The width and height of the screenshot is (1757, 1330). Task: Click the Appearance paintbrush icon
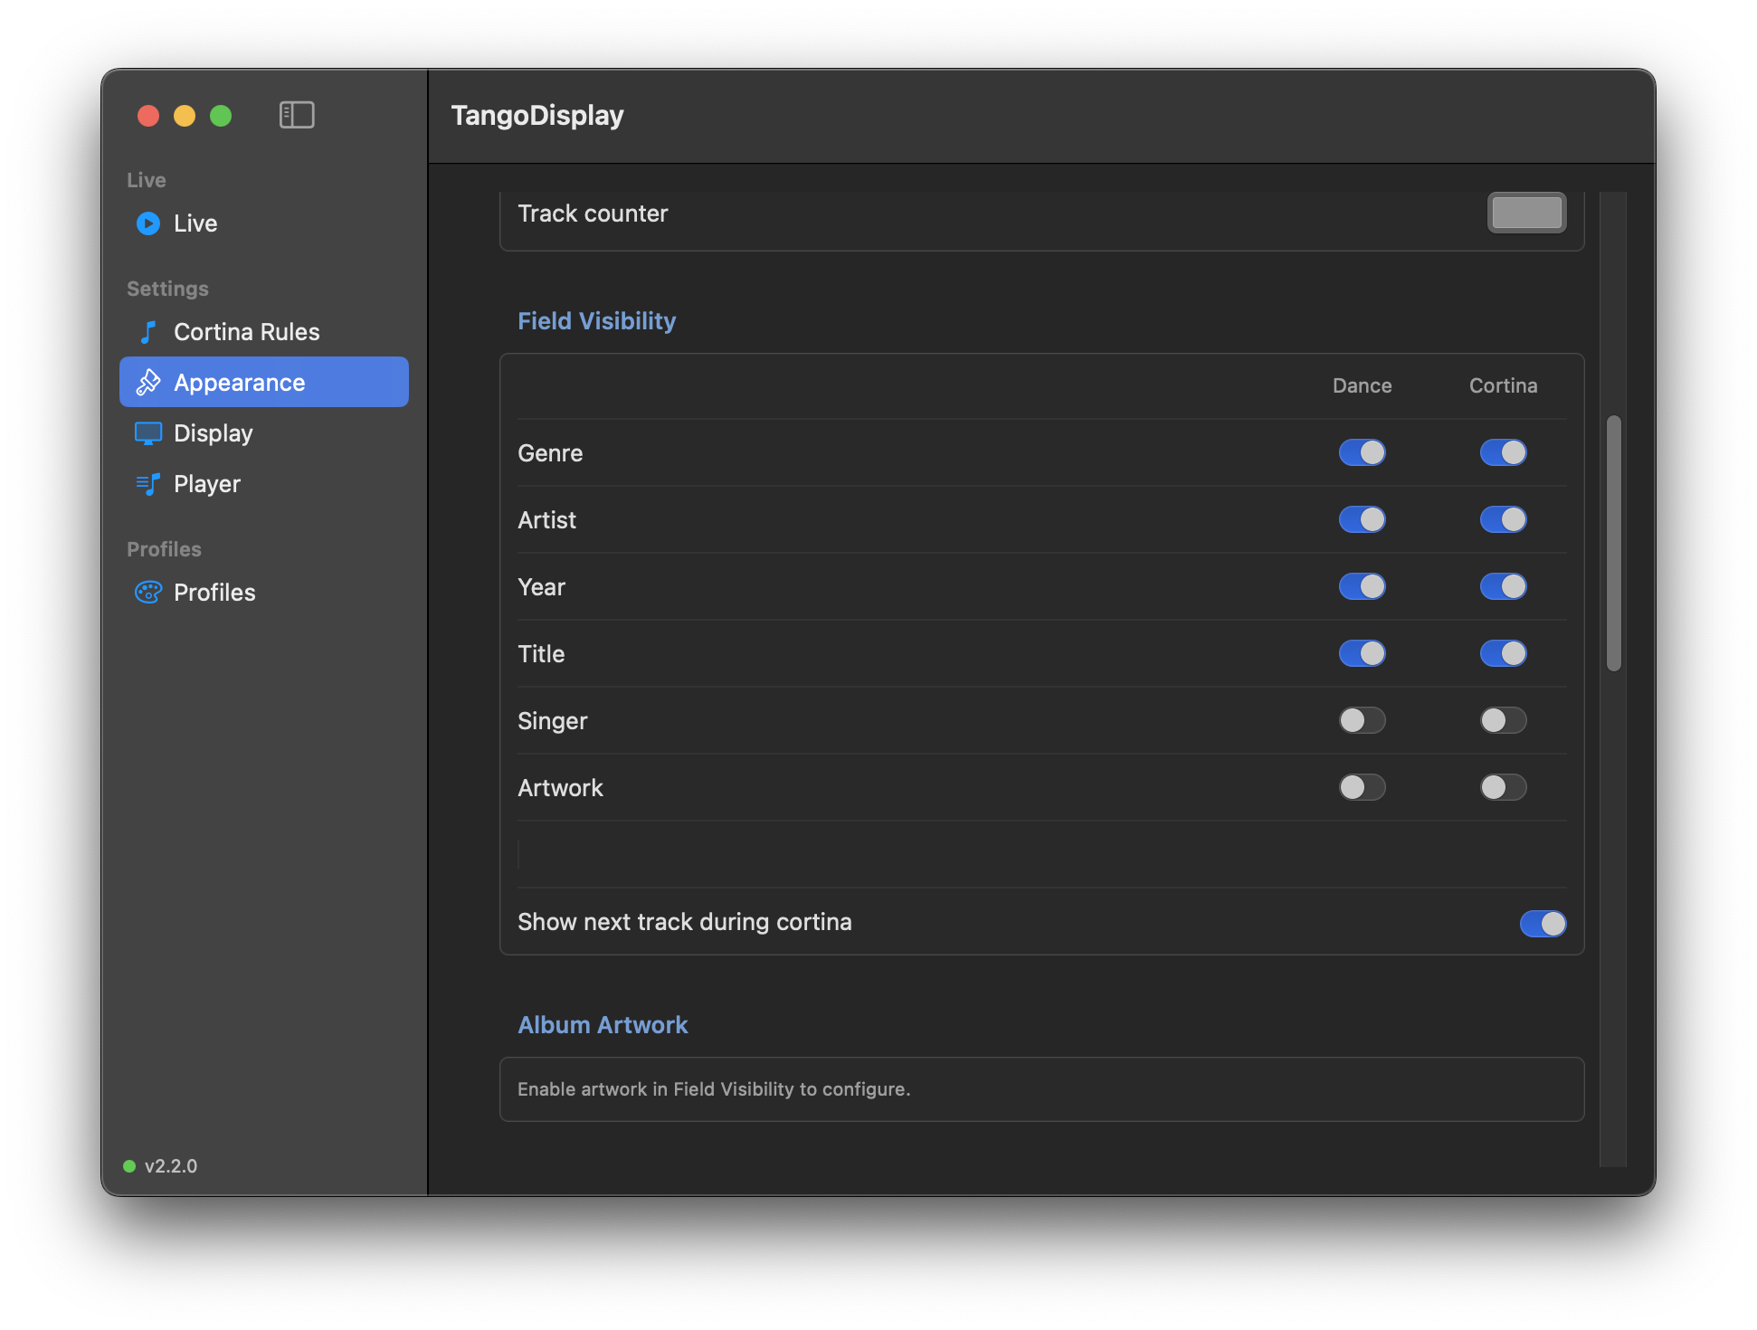pyautogui.click(x=148, y=383)
